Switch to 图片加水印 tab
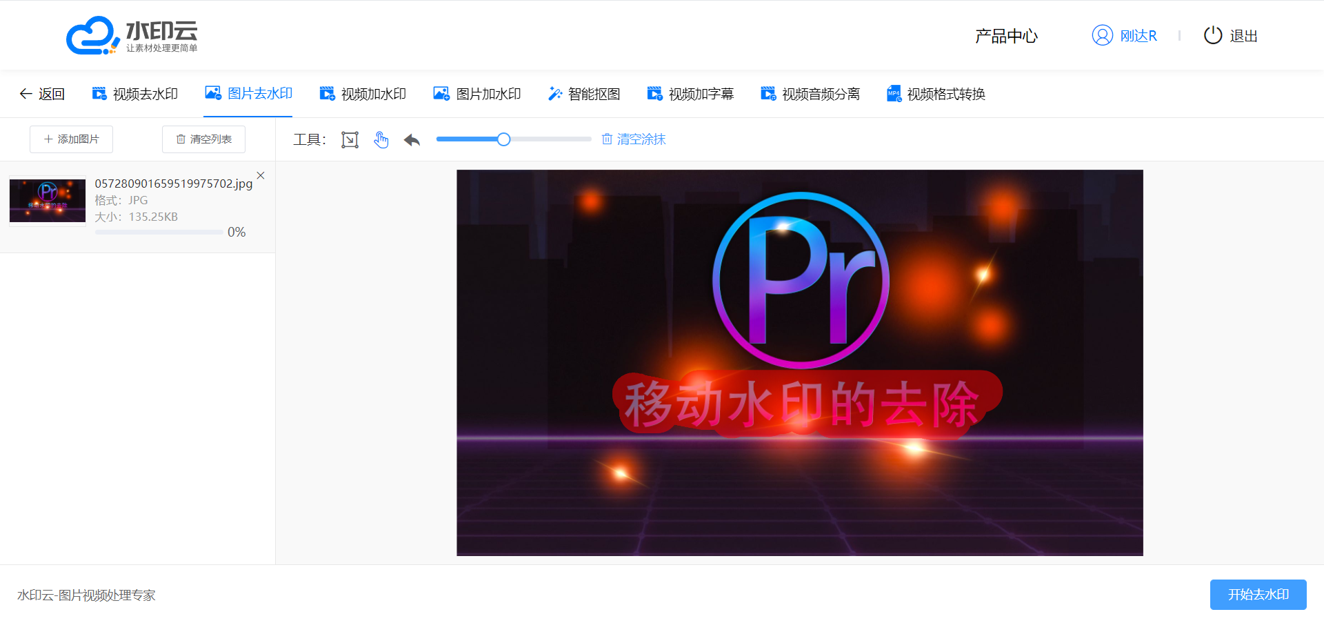 coord(477,94)
